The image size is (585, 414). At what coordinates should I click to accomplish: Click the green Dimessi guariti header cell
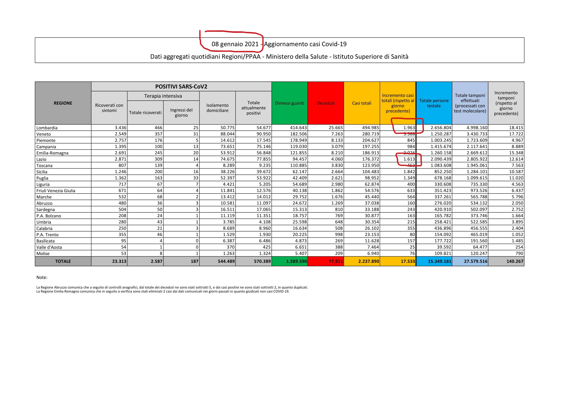(x=289, y=103)
